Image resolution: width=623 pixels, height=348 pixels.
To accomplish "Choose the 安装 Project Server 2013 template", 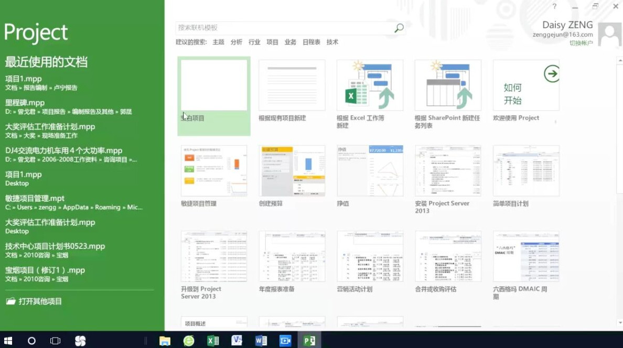I will (448, 180).
